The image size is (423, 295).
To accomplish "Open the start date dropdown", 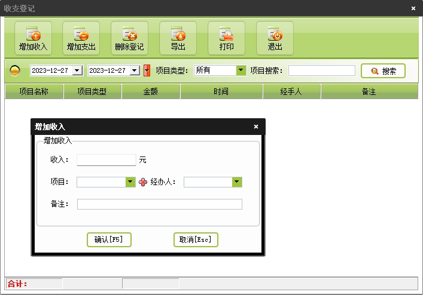I will (x=77, y=70).
